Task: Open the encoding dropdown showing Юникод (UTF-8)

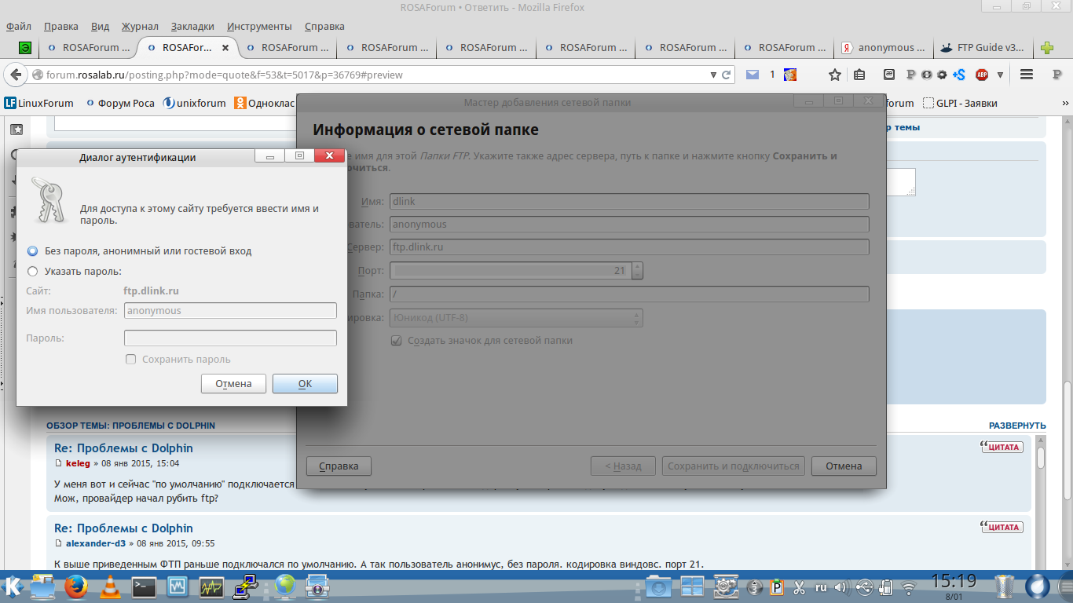Action: [516, 318]
